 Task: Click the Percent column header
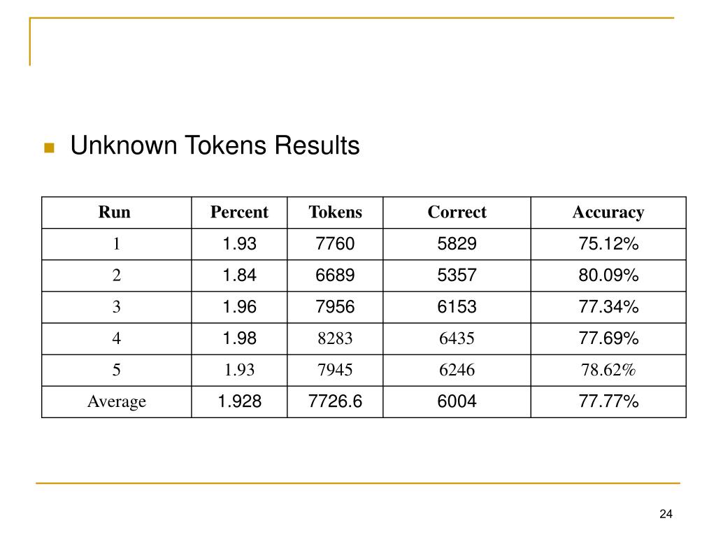click(239, 213)
